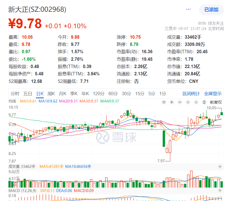Click the volume MA10:46656手 label
The height and width of the screenshot is (201, 225).
(78, 167)
